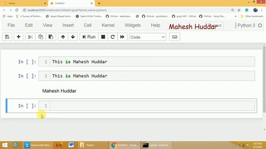
Task: Click the taskbar clock
Action: (258, 145)
